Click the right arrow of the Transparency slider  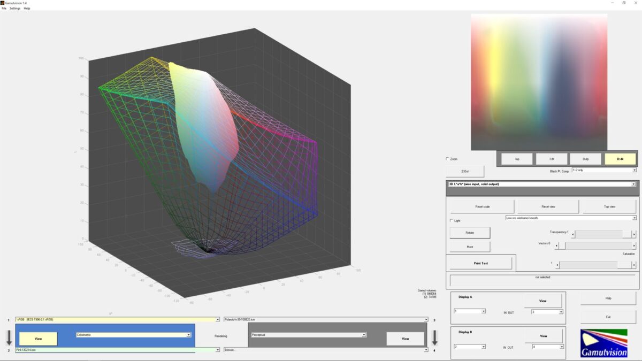click(x=634, y=234)
